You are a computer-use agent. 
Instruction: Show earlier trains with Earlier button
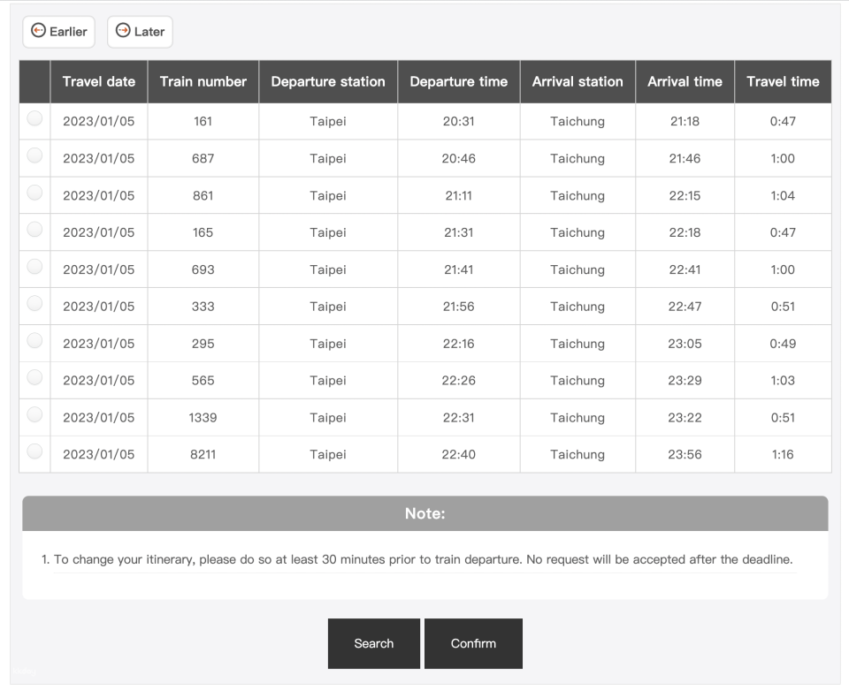pyautogui.click(x=58, y=32)
